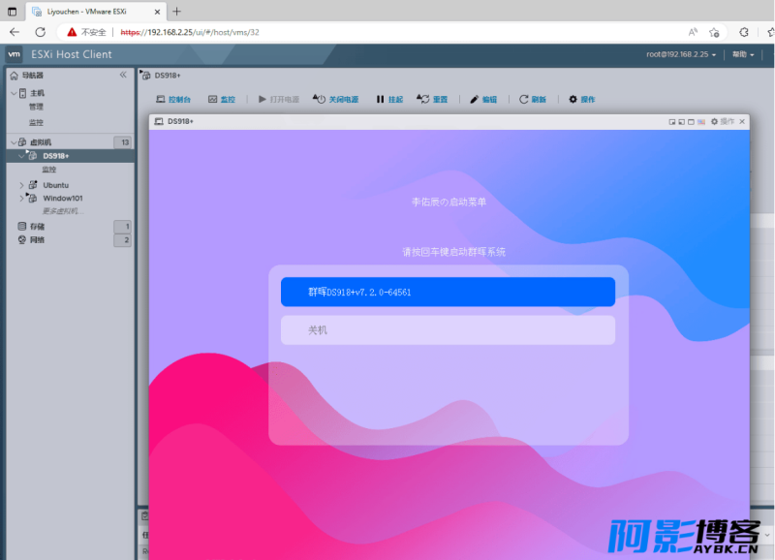The image size is (775, 560).
Task: Click the 挂起 suspend icon
Action: pos(381,99)
